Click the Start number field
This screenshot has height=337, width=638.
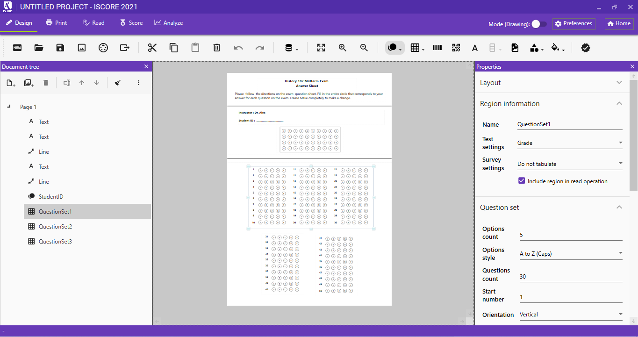(571, 297)
